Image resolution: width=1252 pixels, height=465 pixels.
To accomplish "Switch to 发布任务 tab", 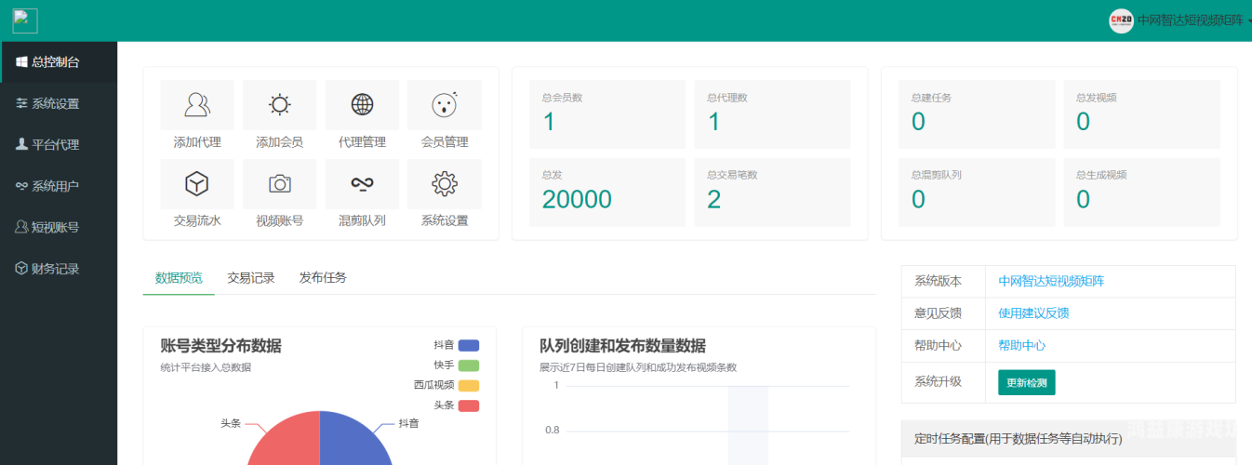I will [323, 277].
